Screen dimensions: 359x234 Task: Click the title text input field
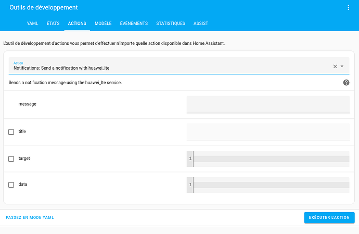(267, 132)
